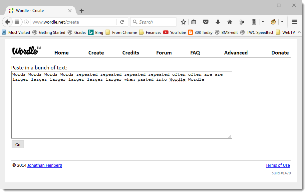Open the Bing bookmark

[x=96, y=33]
